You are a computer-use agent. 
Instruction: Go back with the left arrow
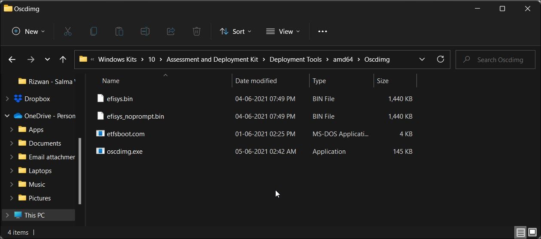tap(12, 60)
